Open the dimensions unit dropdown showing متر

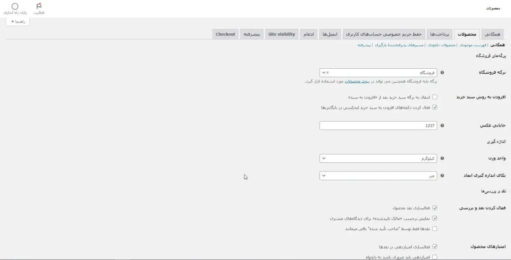point(378,175)
